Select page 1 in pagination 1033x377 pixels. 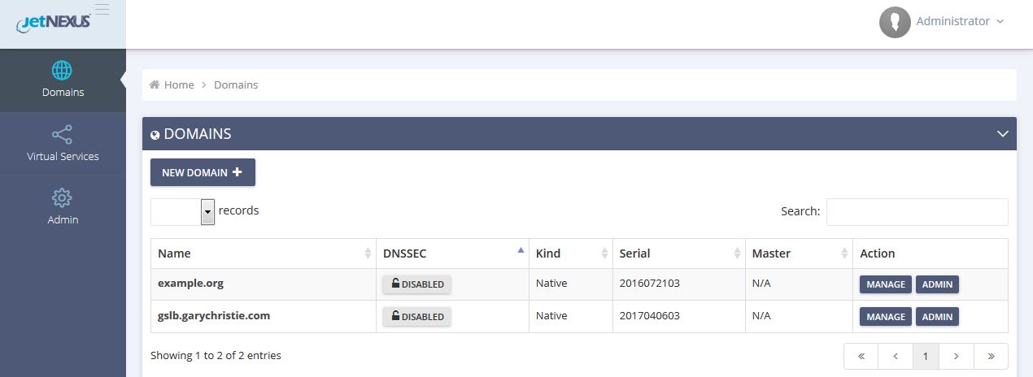point(926,356)
